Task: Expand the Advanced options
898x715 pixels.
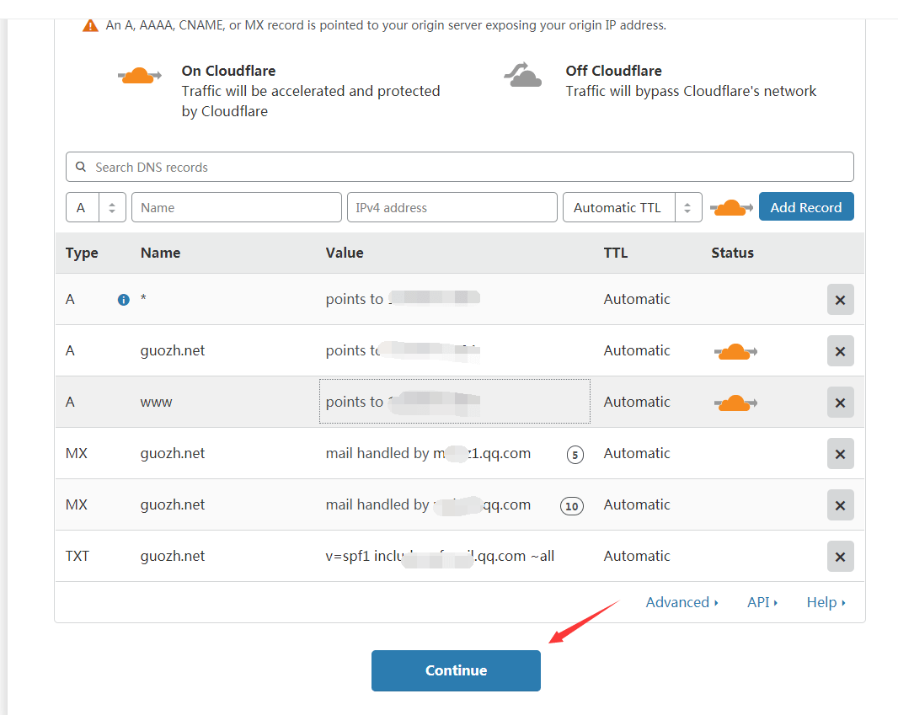Action: [682, 602]
